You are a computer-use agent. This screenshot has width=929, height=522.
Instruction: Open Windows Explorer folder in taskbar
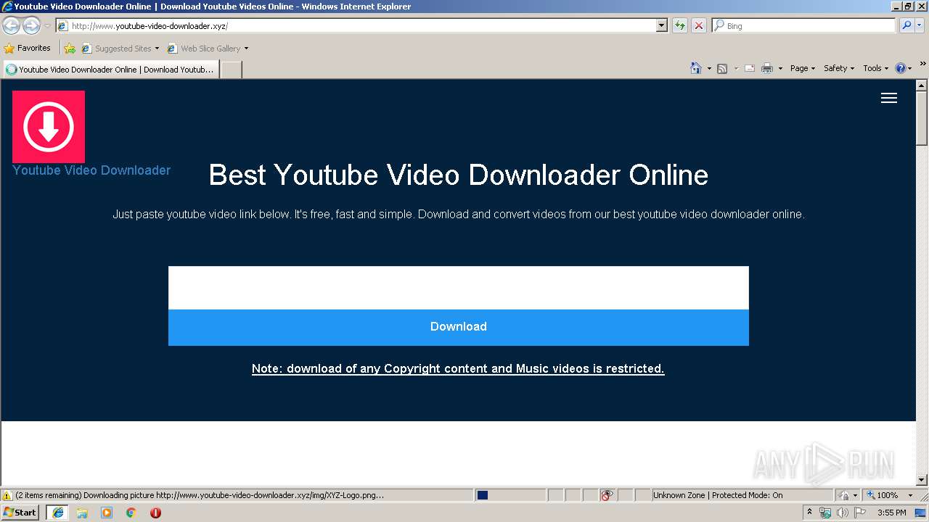coord(82,513)
